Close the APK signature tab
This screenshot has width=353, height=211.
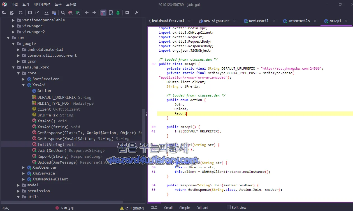(234, 21)
